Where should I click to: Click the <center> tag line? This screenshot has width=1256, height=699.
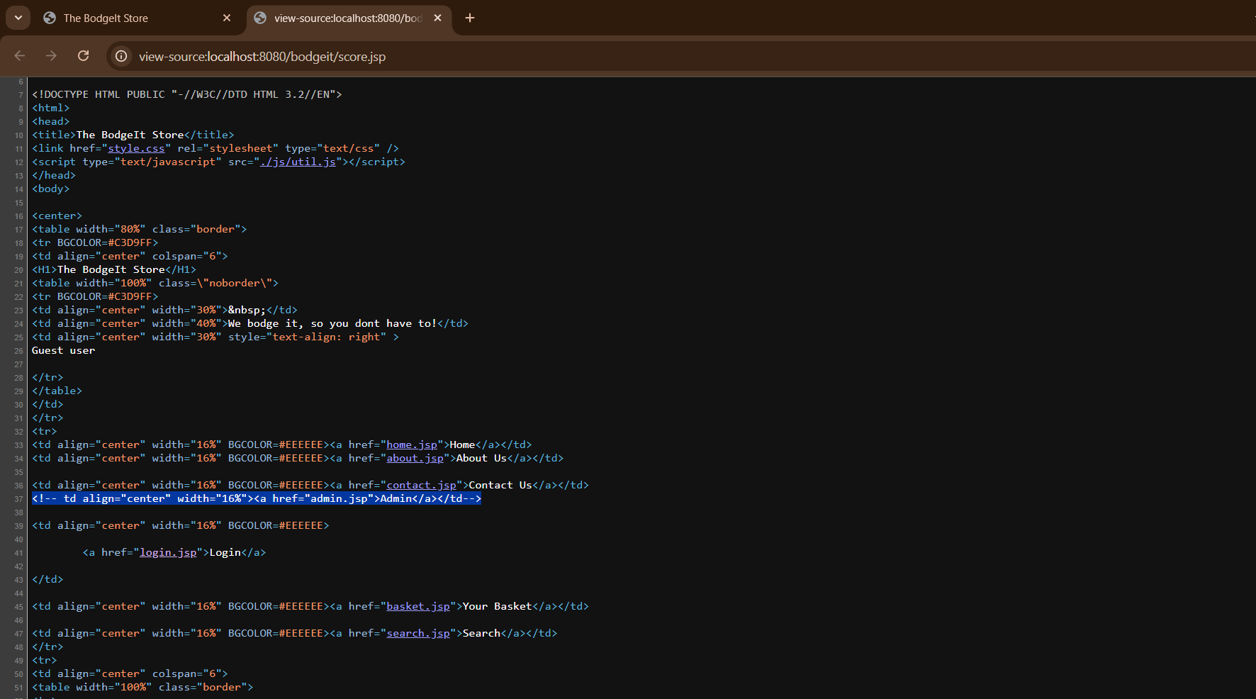coord(57,216)
